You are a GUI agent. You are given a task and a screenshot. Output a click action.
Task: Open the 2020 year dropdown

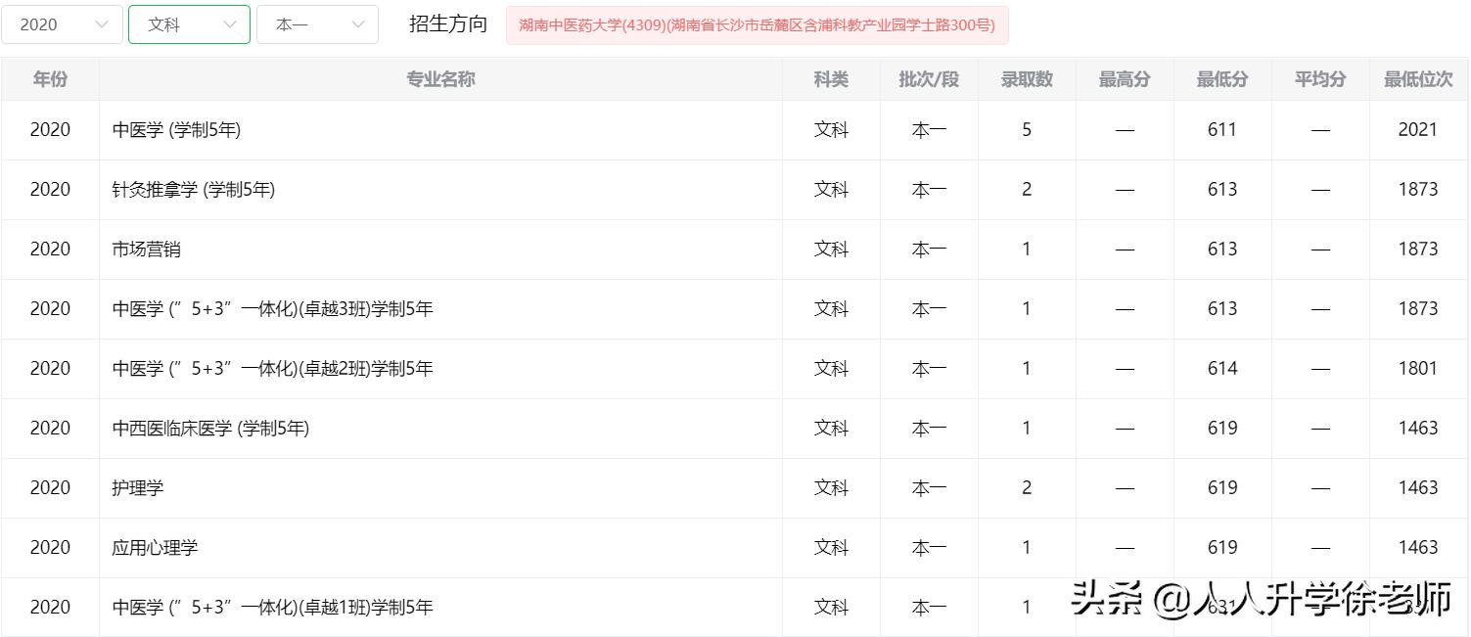click(x=62, y=24)
